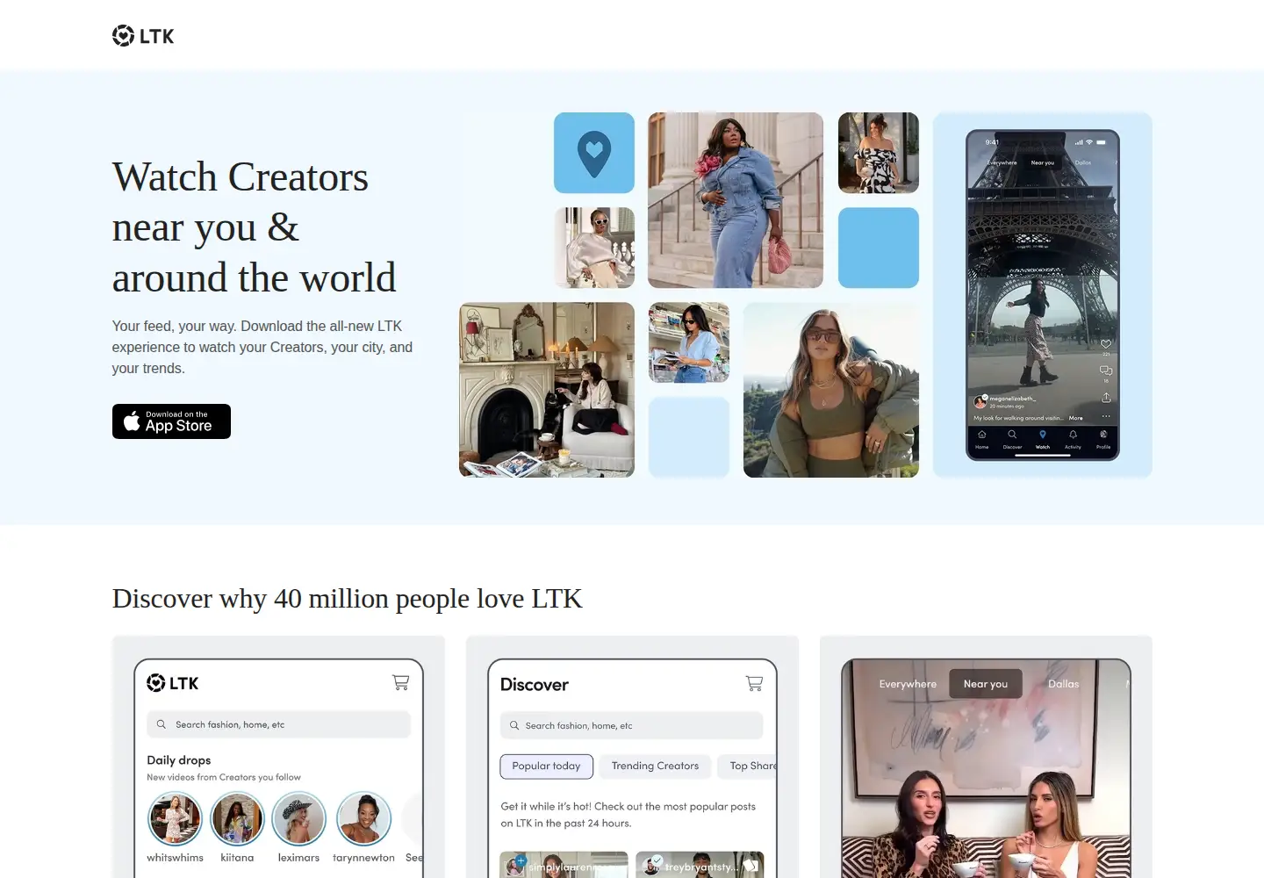Click the Discover title in second card
The image size is (1264, 878).
535,685
